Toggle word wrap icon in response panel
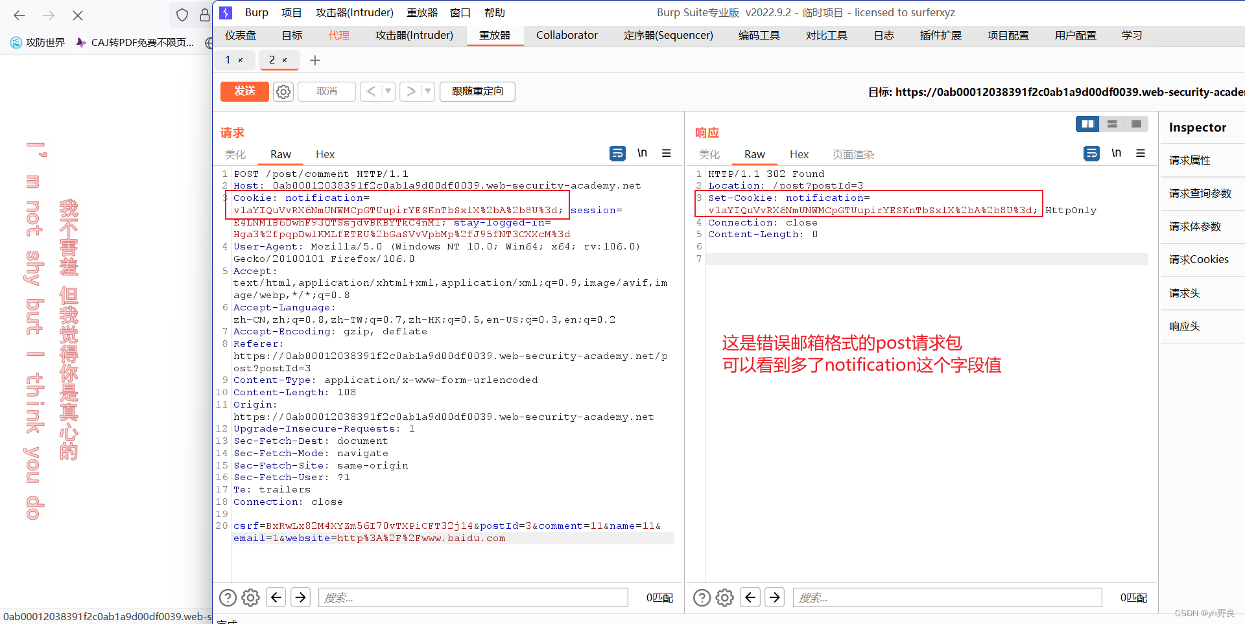Image resolution: width=1245 pixels, height=624 pixels. click(x=1091, y=154)
